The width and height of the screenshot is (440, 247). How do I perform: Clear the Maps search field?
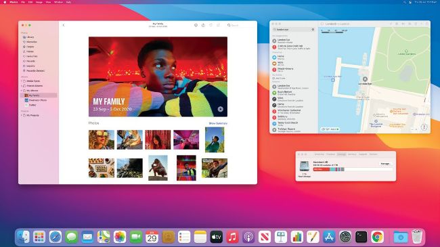pyautogui.click(x=313, y=30)
